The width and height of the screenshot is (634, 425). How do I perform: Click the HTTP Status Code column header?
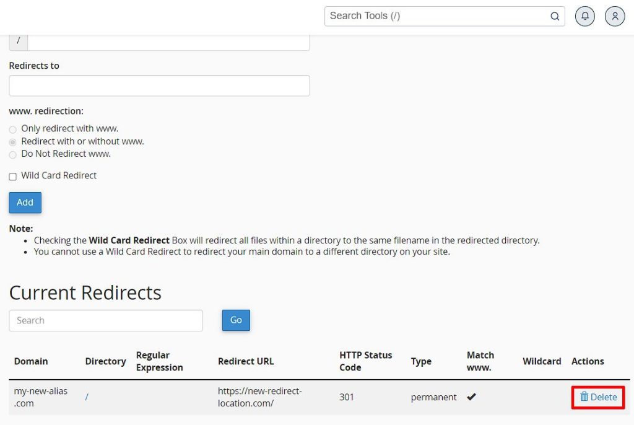tap(365, 361)
